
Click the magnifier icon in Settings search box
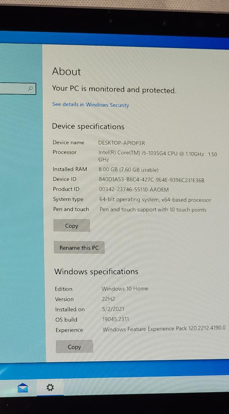click(x=31, y=88)
